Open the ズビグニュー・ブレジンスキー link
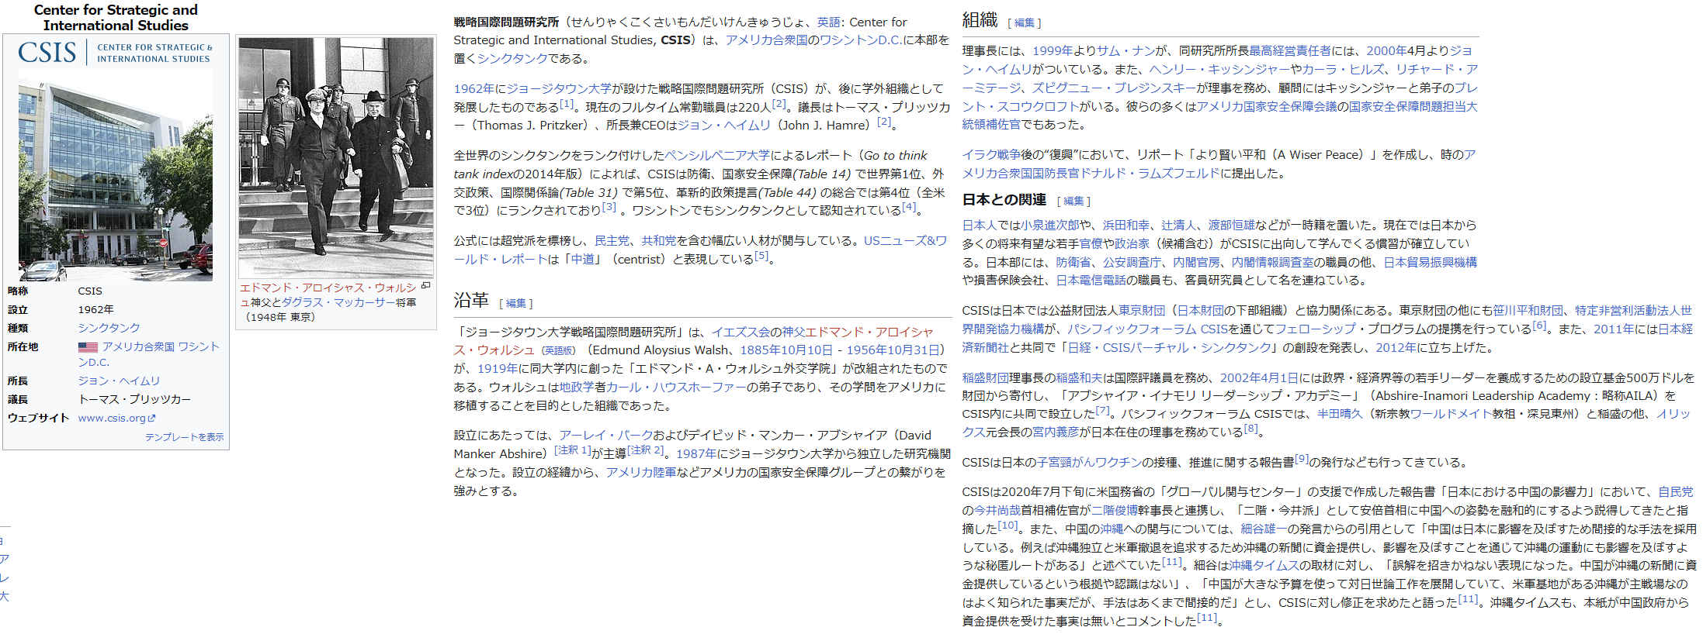Viewport: 1703px width, 634px height. 1114,88
